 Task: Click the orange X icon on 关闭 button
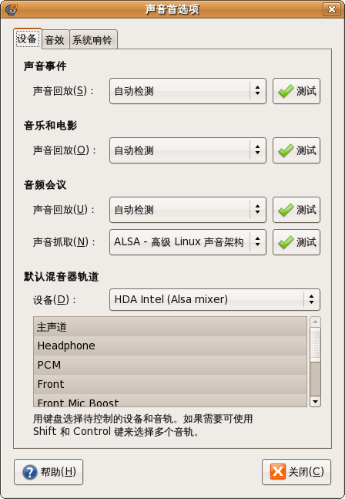[x=278, y=471]
